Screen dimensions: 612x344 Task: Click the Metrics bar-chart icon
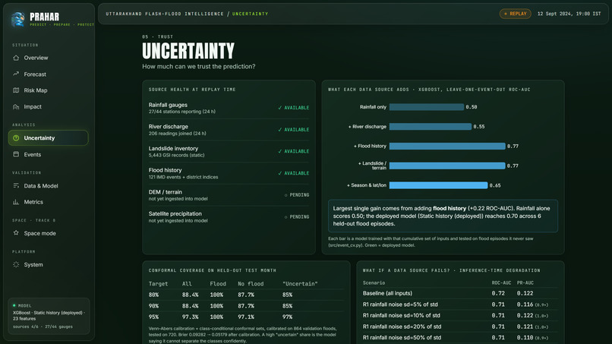(16, 202)
